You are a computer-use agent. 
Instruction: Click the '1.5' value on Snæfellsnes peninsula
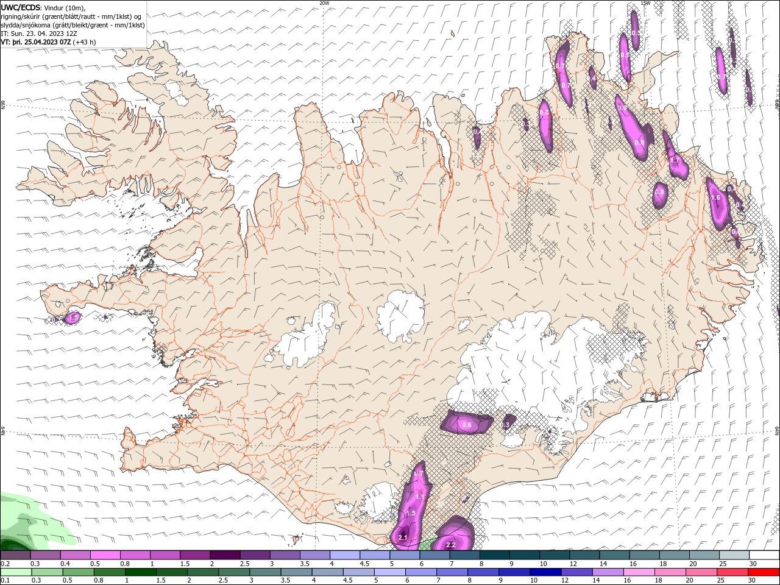coord(74,317)
